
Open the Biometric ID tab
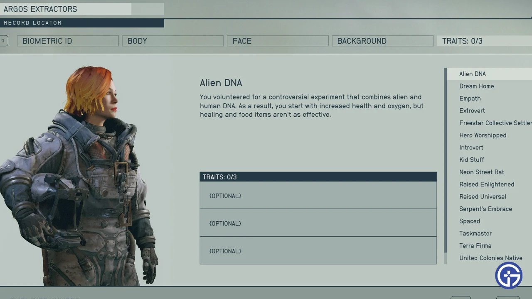68,41
